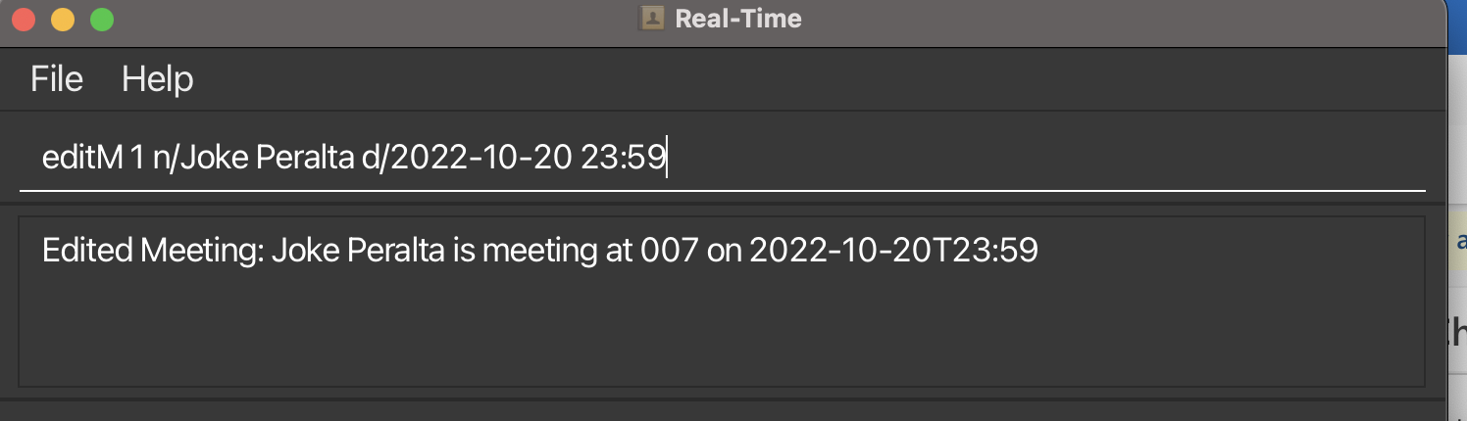Minimize the window with the yellow button
This screenshot has height=421, width=1467.
[62, 19]
